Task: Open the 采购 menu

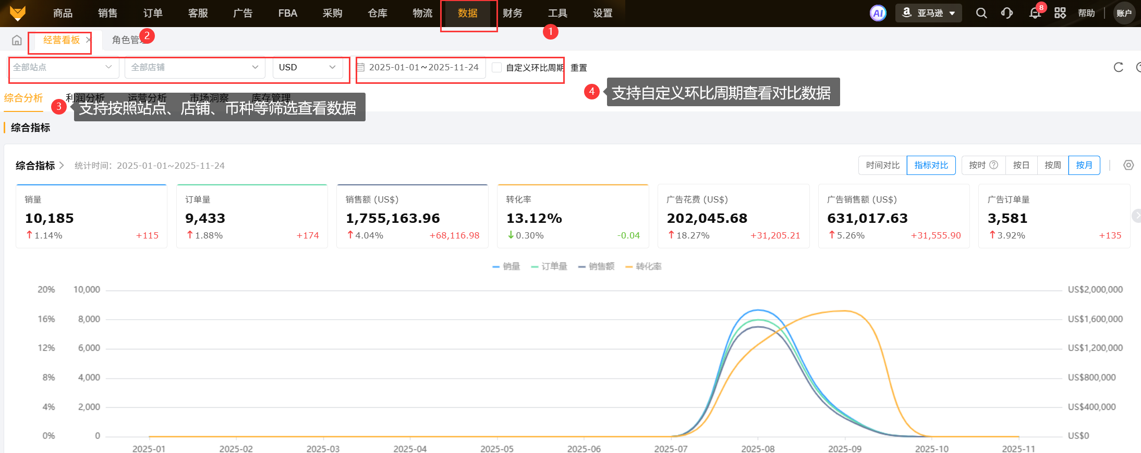Action: point(333,13)
